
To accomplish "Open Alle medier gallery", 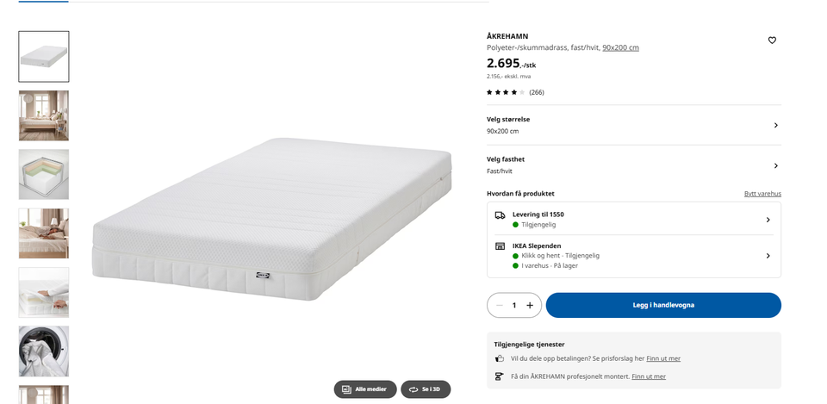I will [365, 389].
